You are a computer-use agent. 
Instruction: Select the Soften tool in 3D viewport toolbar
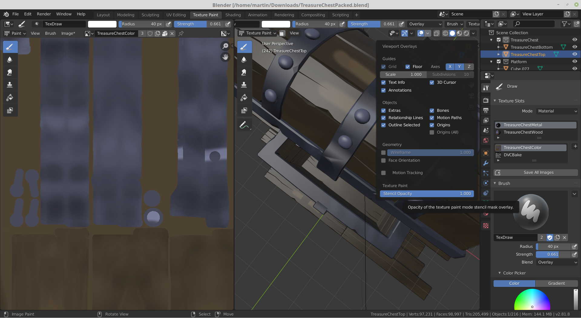pyautogui.click(x=244, y=60)
